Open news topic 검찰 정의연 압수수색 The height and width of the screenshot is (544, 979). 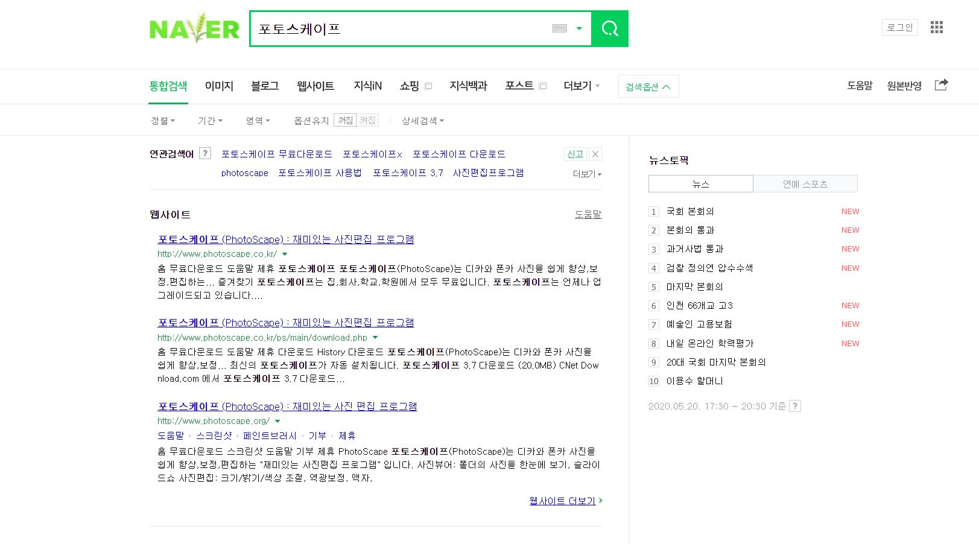pyautogui.click(x=709, y=268)
